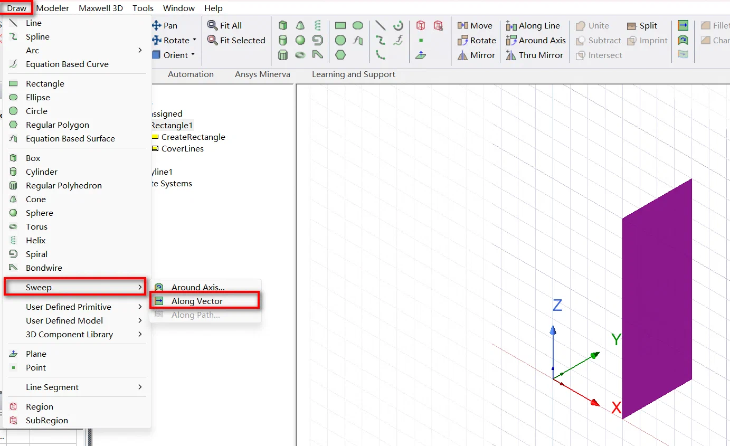The width and height of the screenshot is (730, 446).
Task: Click the Regular Polygon hexagon toolbar icon
Action: (340, 55)
